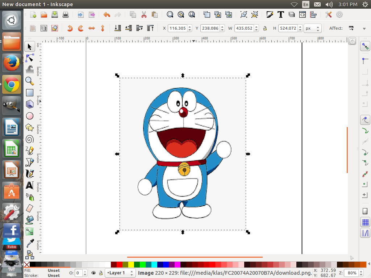Toggle current layer visibility eye

(x=94, y=273)
